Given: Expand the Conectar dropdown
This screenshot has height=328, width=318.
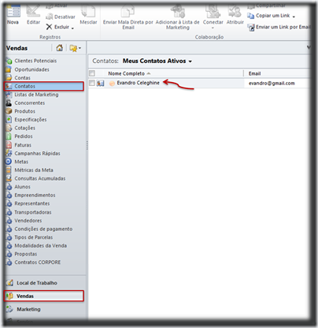Looking at the screenshot, I should 213,28.
